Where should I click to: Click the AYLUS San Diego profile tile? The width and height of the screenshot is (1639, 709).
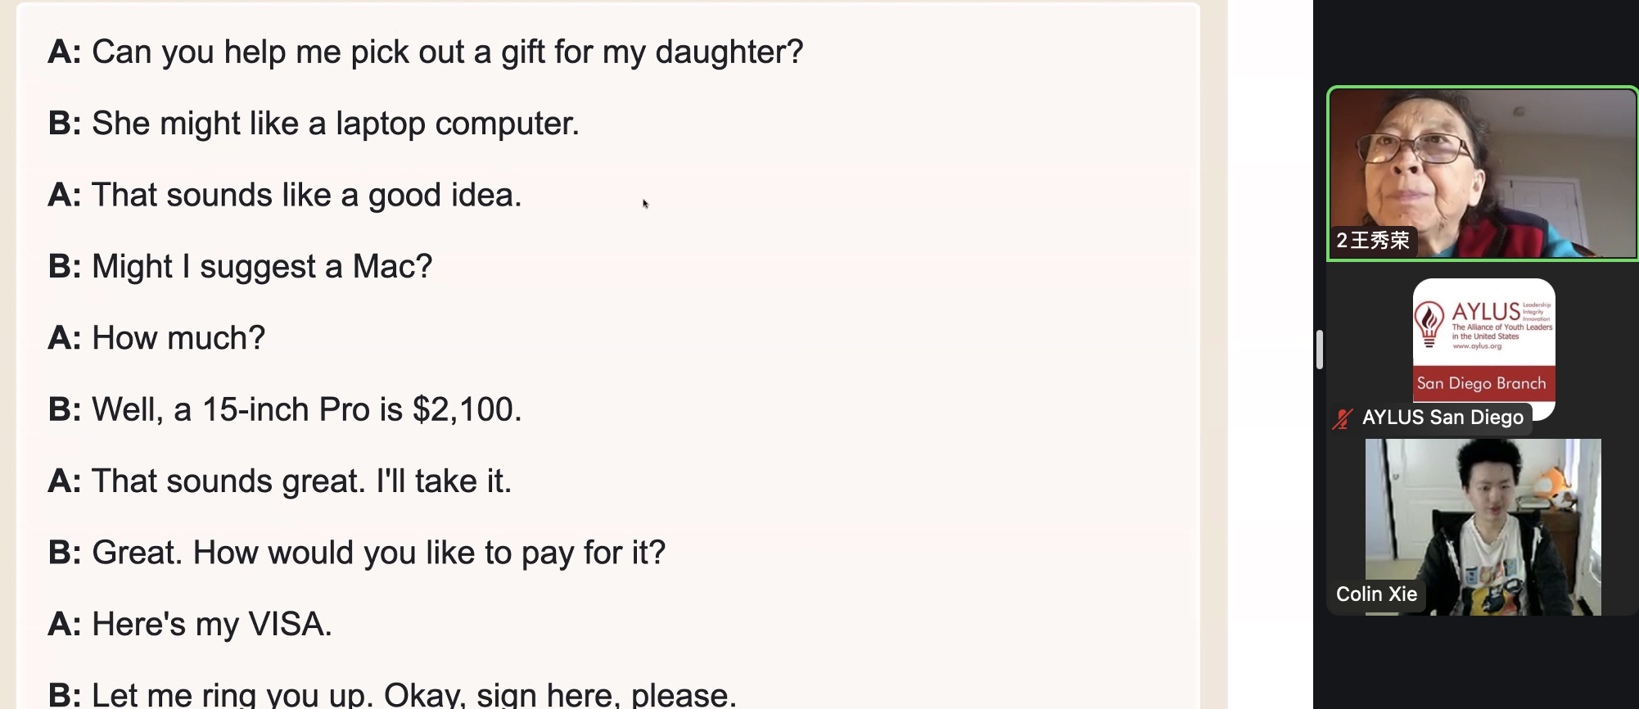point(1483,350)
